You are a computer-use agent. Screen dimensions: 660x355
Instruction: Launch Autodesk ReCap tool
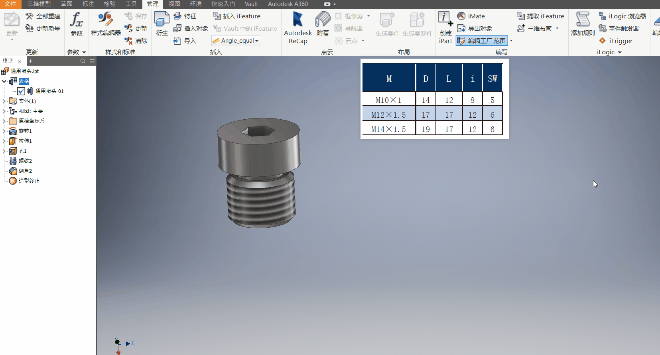click(298, 20)
